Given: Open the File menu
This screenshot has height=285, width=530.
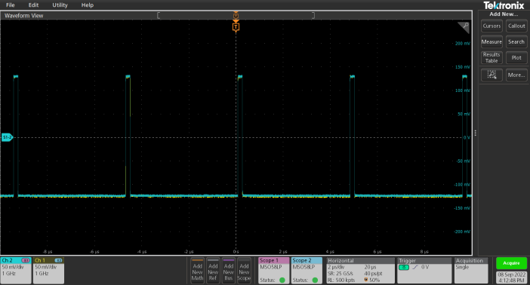Looking at the screenshot, I should (x=11, y=5).
